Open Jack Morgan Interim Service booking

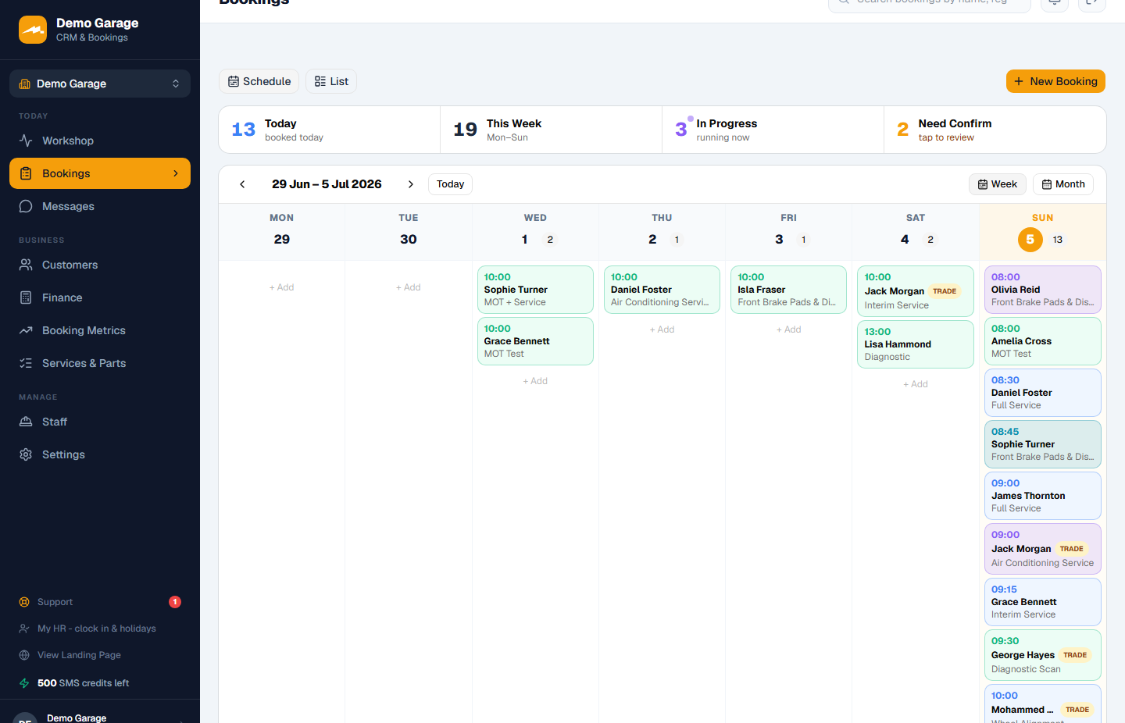tap(916, 291)
